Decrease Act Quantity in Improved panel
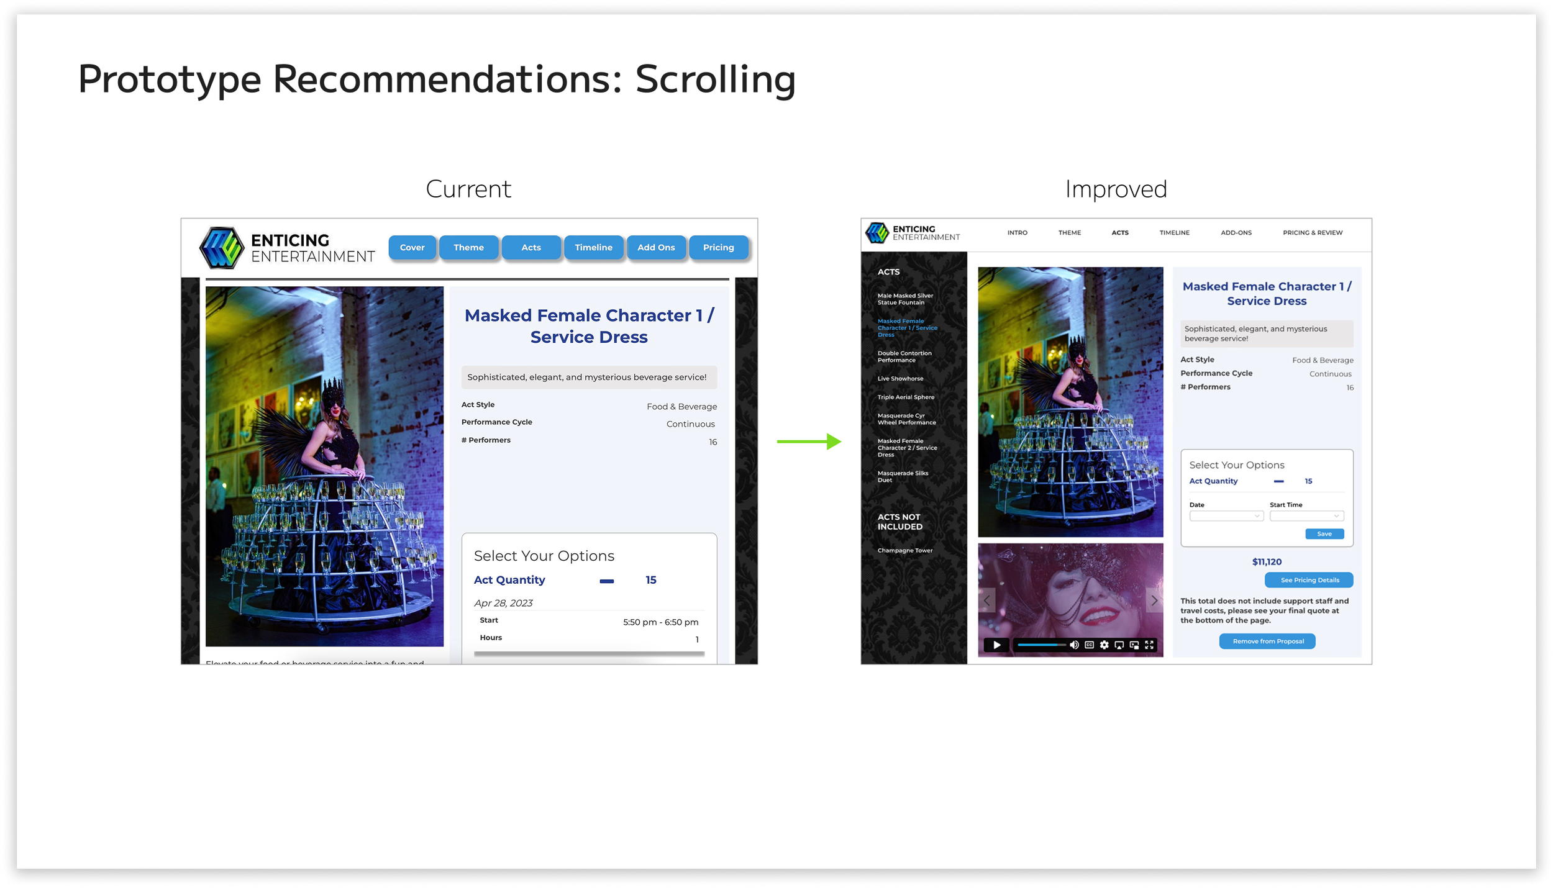This screenshot has width=1553, height=888. coord(1278,481)
